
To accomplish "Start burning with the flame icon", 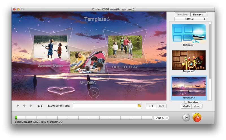I will coord(197,117).
